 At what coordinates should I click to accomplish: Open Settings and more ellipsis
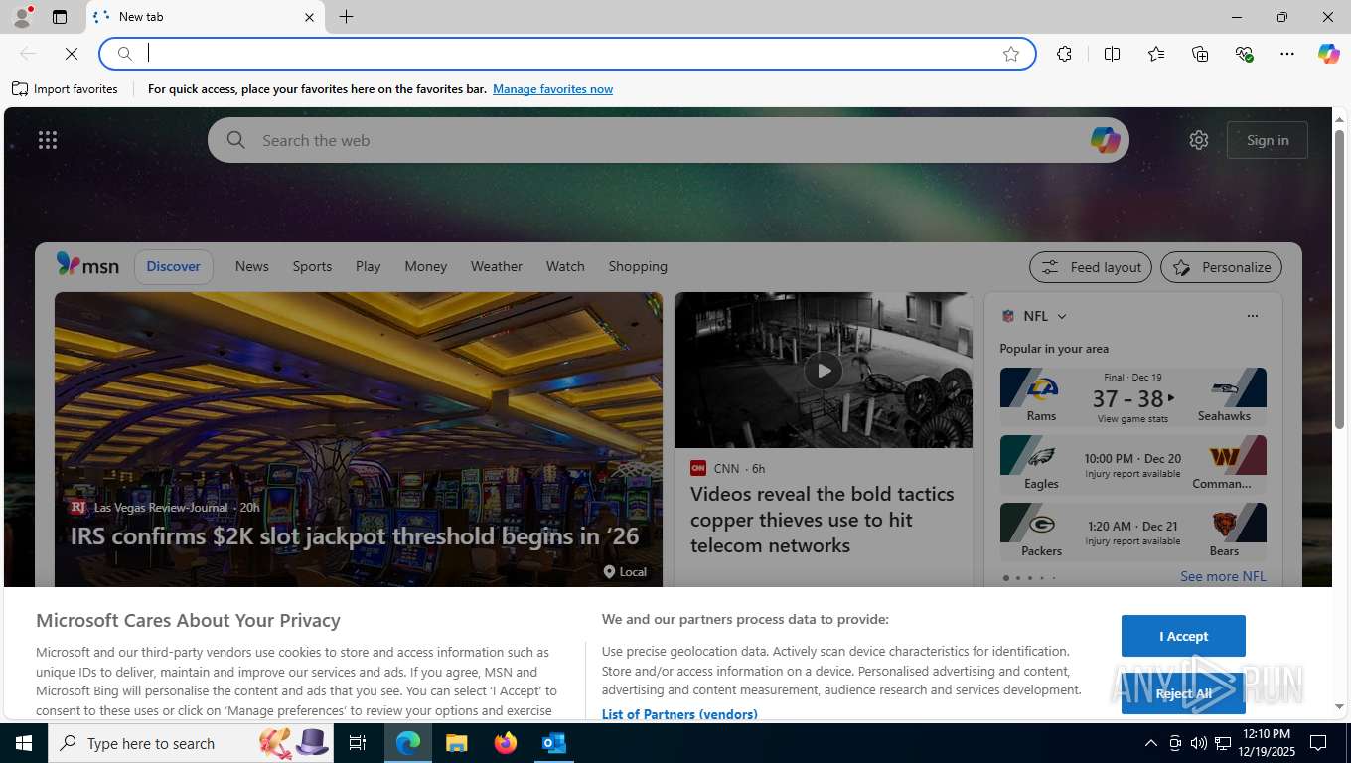1287,54
